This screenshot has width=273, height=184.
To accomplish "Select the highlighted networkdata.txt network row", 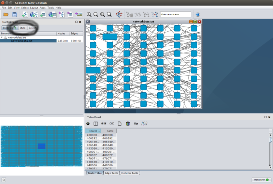I will click(x=41, y=41).
